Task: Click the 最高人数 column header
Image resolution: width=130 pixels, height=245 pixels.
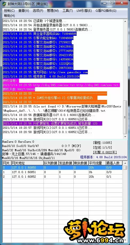Action: pyautogui.click(x=114, y=163)
